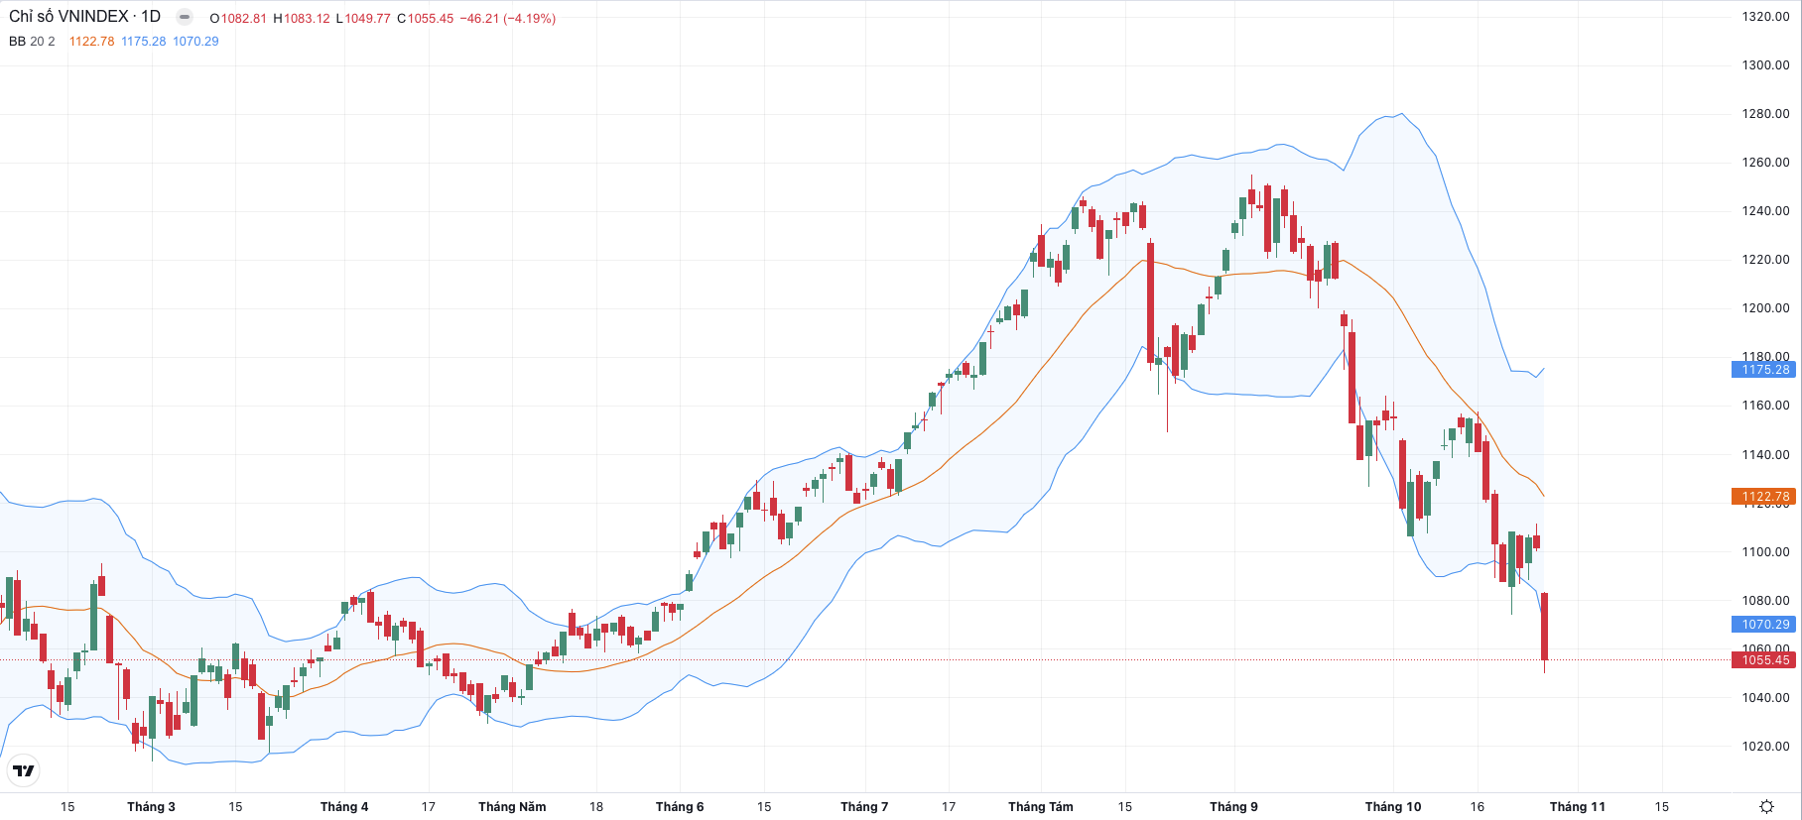
Task: Click the 1020.00 price scale label
Action: point(1765,746)
